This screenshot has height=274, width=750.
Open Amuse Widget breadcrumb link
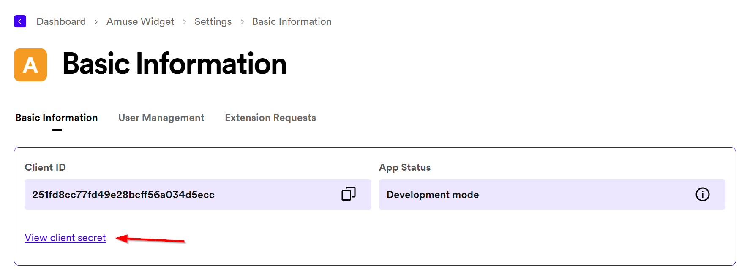[140, 21]
